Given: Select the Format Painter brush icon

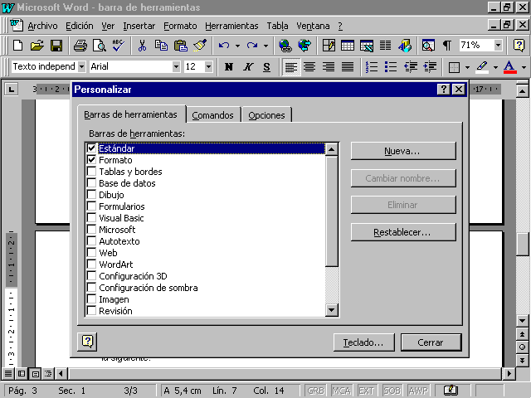Looking at the screenshot, I should point(200,45).
